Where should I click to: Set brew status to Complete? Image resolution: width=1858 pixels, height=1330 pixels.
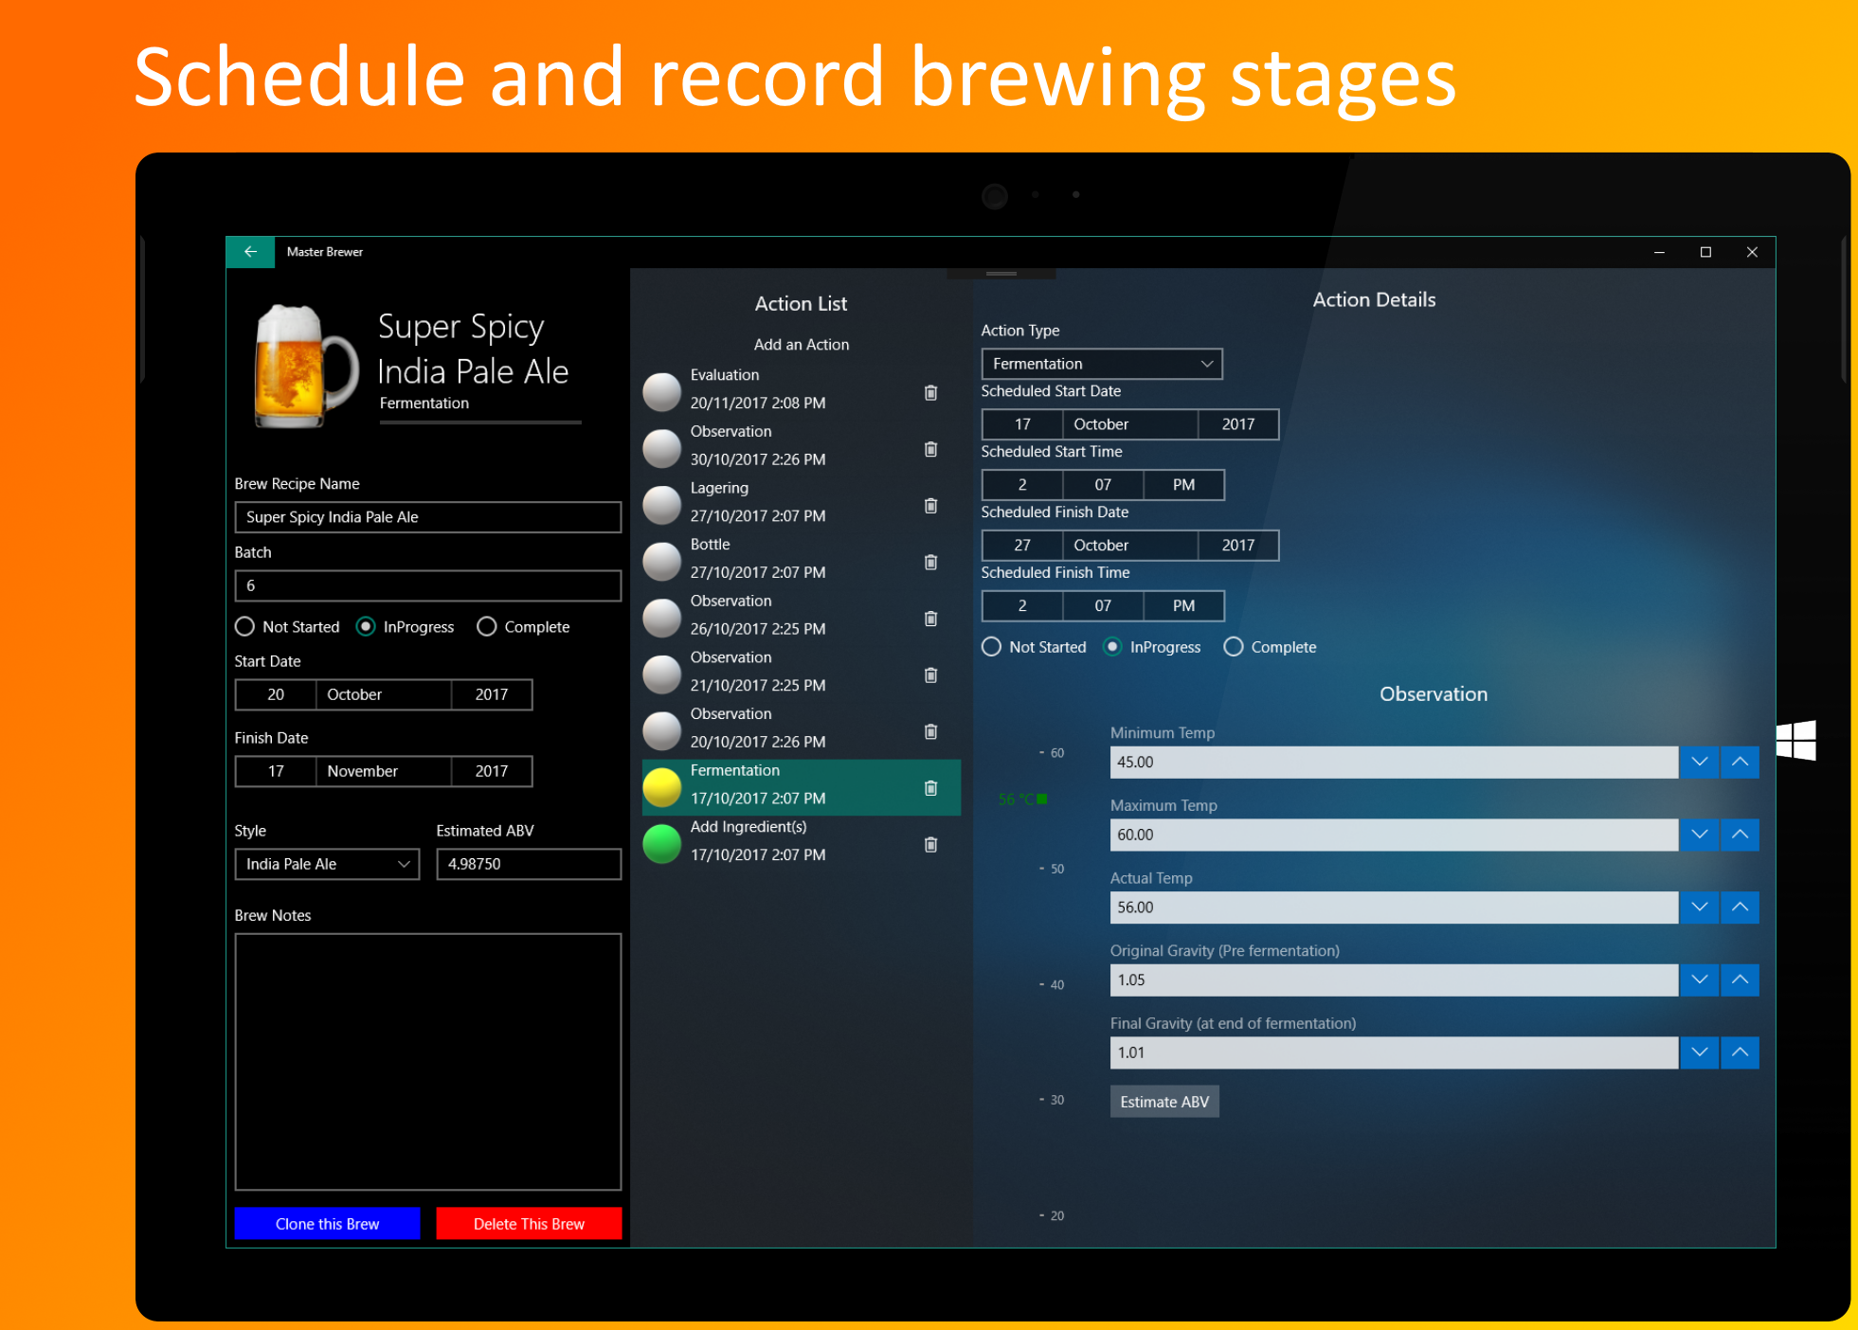click(487, 626)
